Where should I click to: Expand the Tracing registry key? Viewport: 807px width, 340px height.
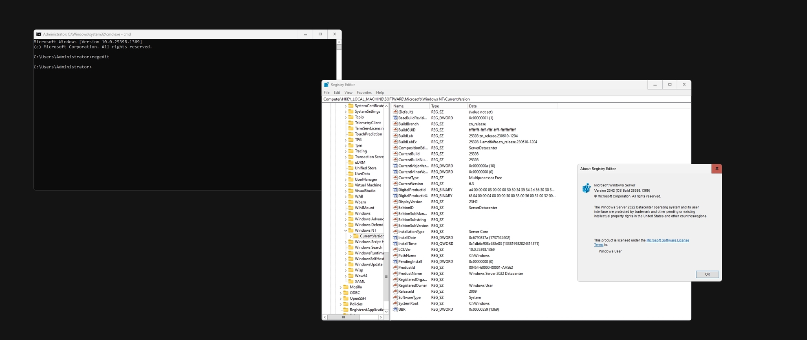(346, 151)
